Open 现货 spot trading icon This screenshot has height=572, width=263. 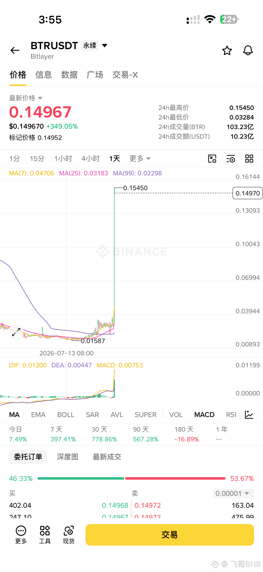coord(69,531)
